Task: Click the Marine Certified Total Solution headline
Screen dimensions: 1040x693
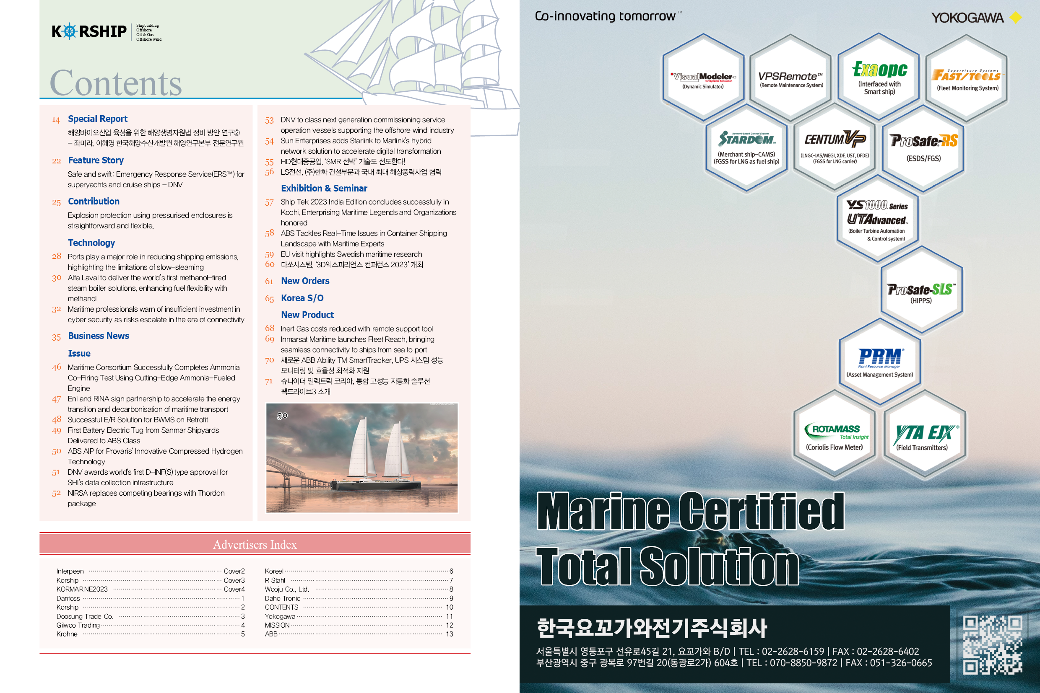Action: tap(690, 538)
